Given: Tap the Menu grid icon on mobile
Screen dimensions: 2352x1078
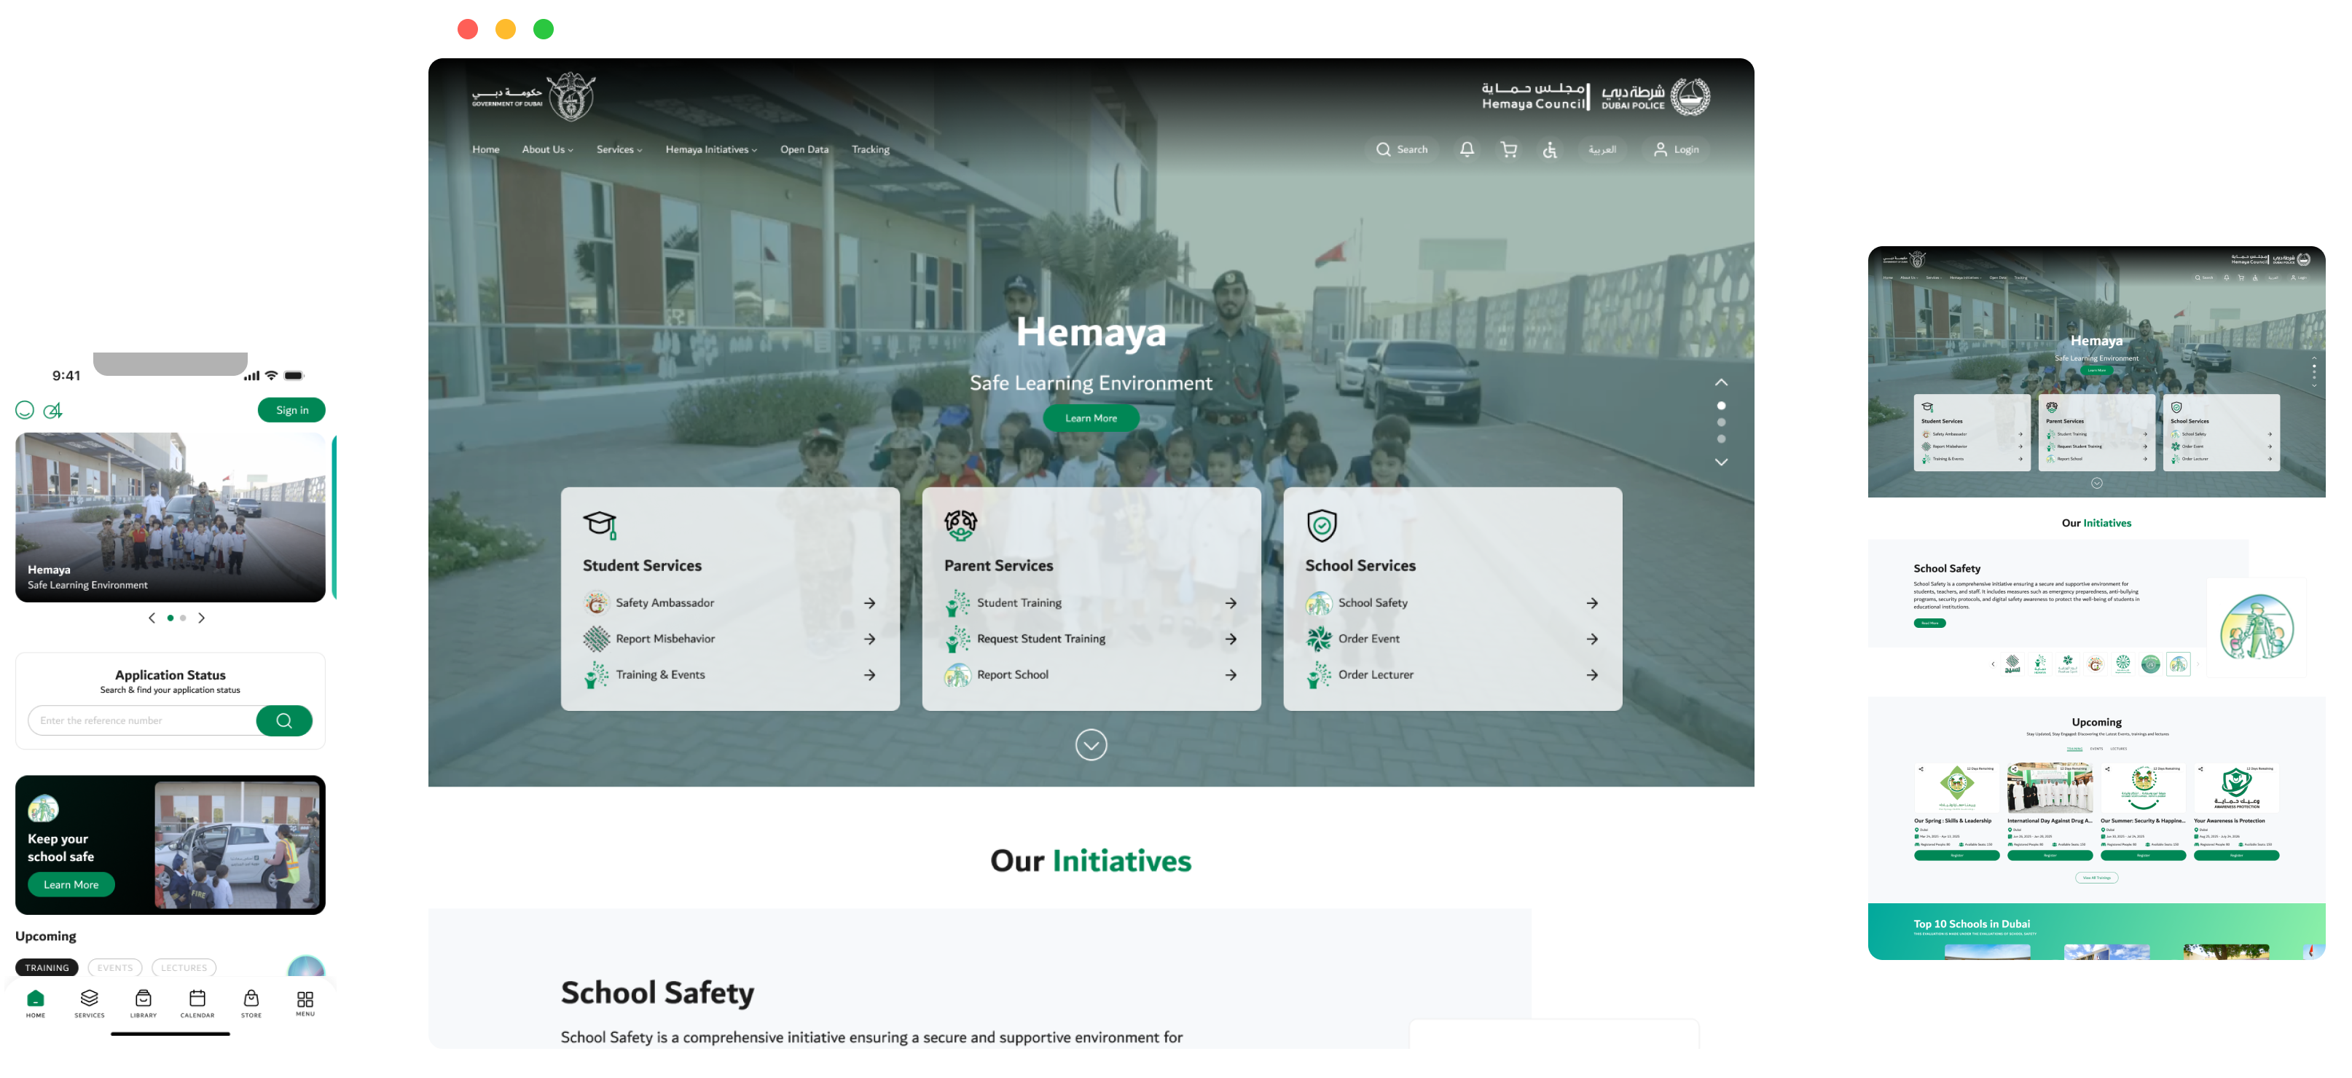Looking at the screenshot, I should pyautogui.click(x=305, y=1002).
